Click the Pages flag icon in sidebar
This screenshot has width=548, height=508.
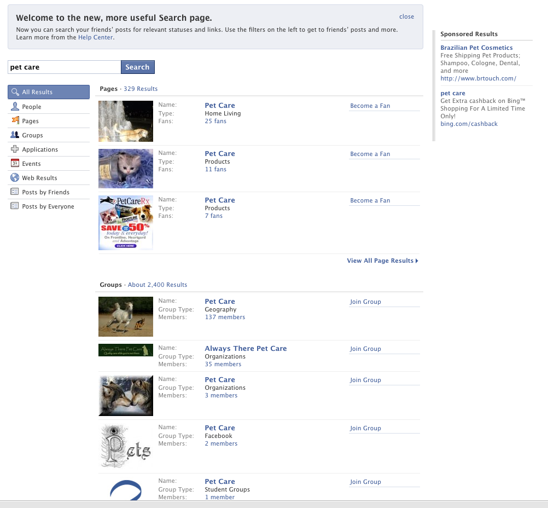pyautogui.click(x=15, y=120)
